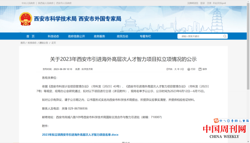250x143 pixels.
Task: Click contact phone 029-86786936
Action: coord(78,109)
